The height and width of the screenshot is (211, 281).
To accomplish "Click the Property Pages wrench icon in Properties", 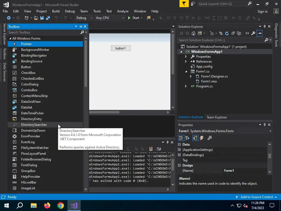I will coord(209,138).
